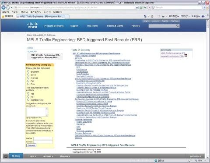The height and width of the screenshot is (163, 210).
Task: Open the Tools menu (도구)
Action: tap(47, 12)
